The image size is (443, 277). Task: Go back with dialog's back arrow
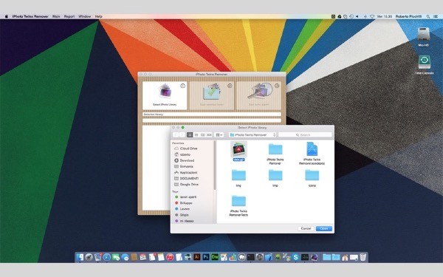(176, 135)
